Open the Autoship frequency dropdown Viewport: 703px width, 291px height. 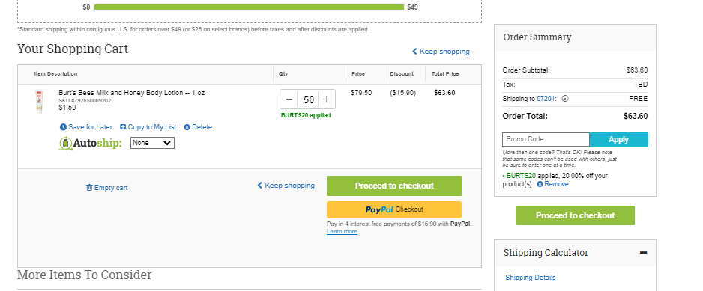(152, 144)
